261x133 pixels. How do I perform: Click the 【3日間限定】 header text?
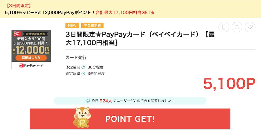[x=19, y=6]
